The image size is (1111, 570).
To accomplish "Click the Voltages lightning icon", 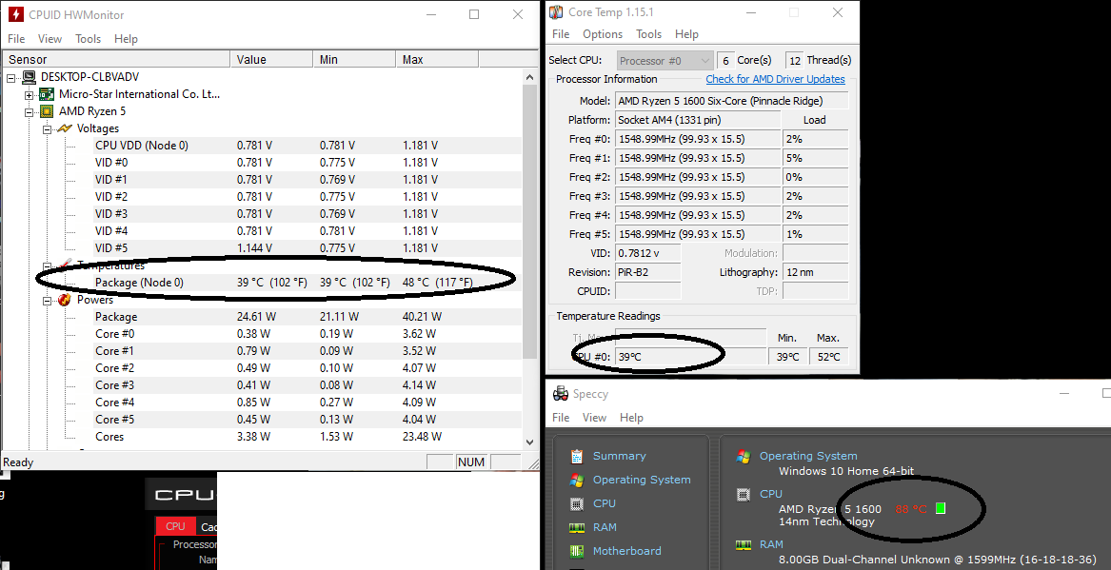I will point(65,128).
